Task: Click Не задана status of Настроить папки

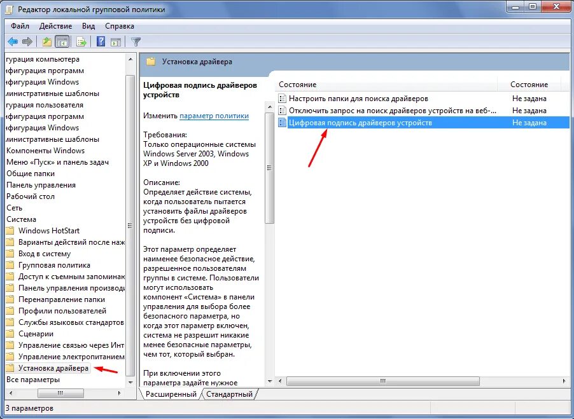Action: tap(529, 99)
